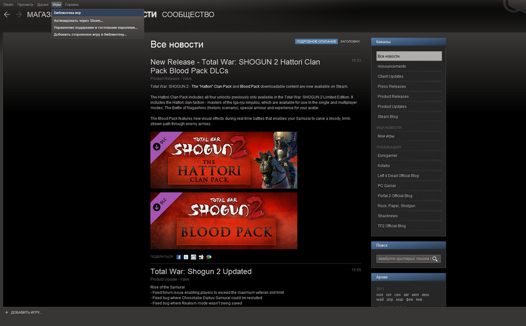Select the Steam Blog channel
Viewport: 526px width, 326px height.
[409, 116]
